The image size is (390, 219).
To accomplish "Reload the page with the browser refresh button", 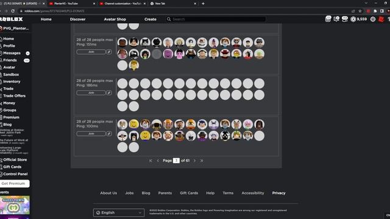I will click(x=13, y=11).
